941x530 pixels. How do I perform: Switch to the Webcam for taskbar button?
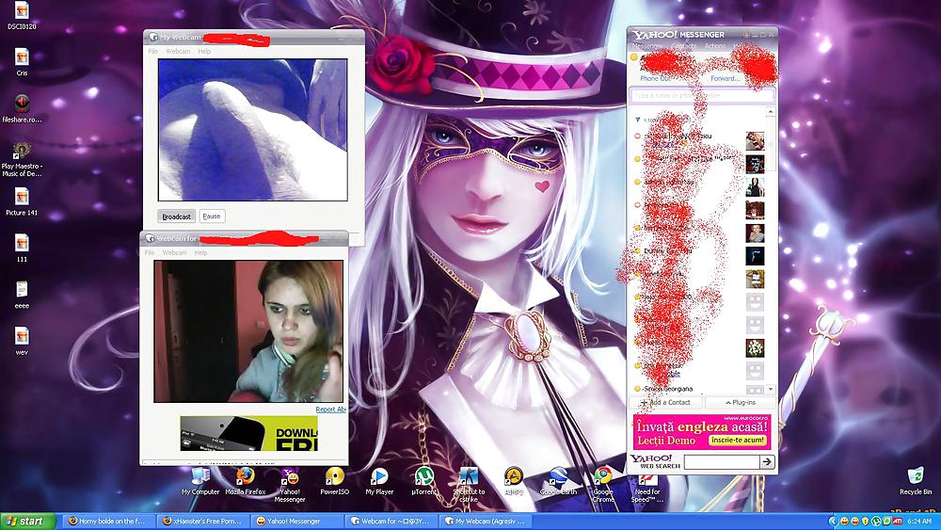coord(391,521)
